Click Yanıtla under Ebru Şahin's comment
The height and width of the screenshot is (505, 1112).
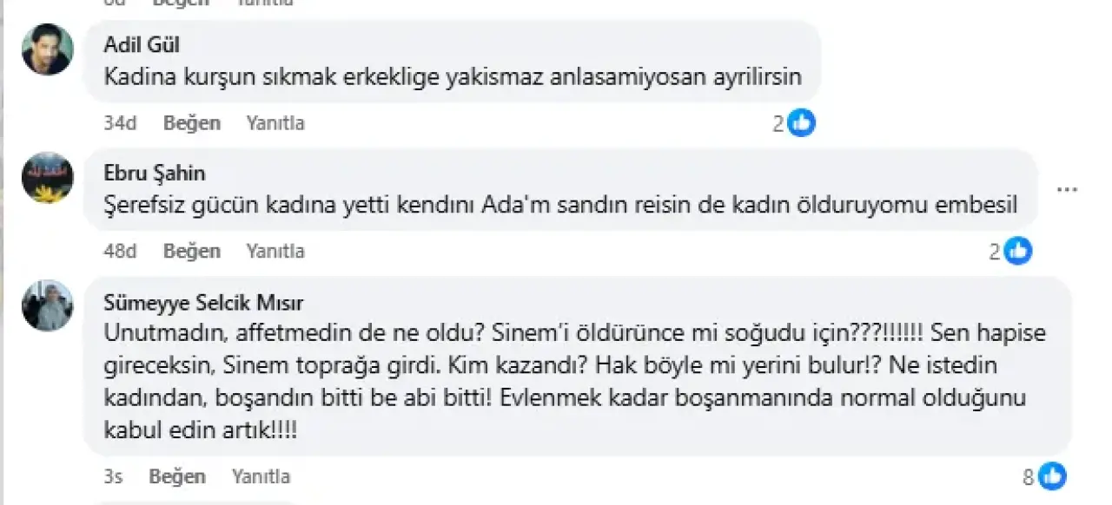pyautogui.click(x=275, y=252)
